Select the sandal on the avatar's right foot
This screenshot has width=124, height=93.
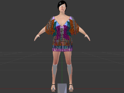click(53, 88)
